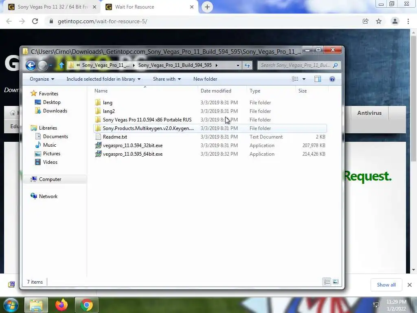Click the 207,978 KB size cell
This screenshot has height=313, width=417.
click(314, 145)
